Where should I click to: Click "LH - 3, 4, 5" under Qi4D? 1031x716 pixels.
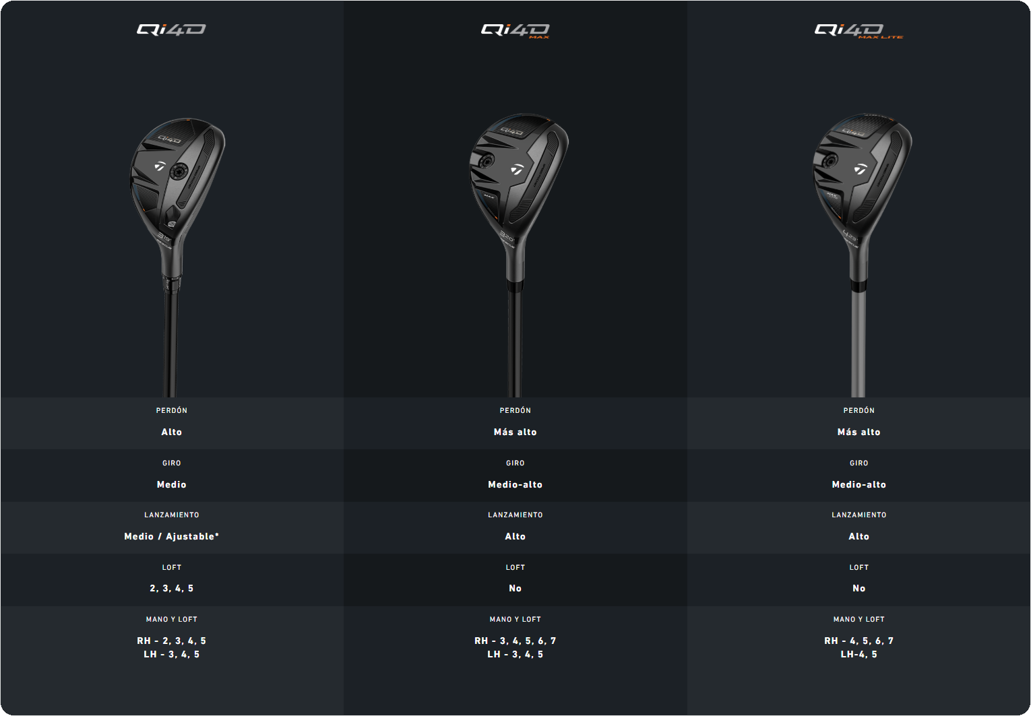tap(172, 654)
